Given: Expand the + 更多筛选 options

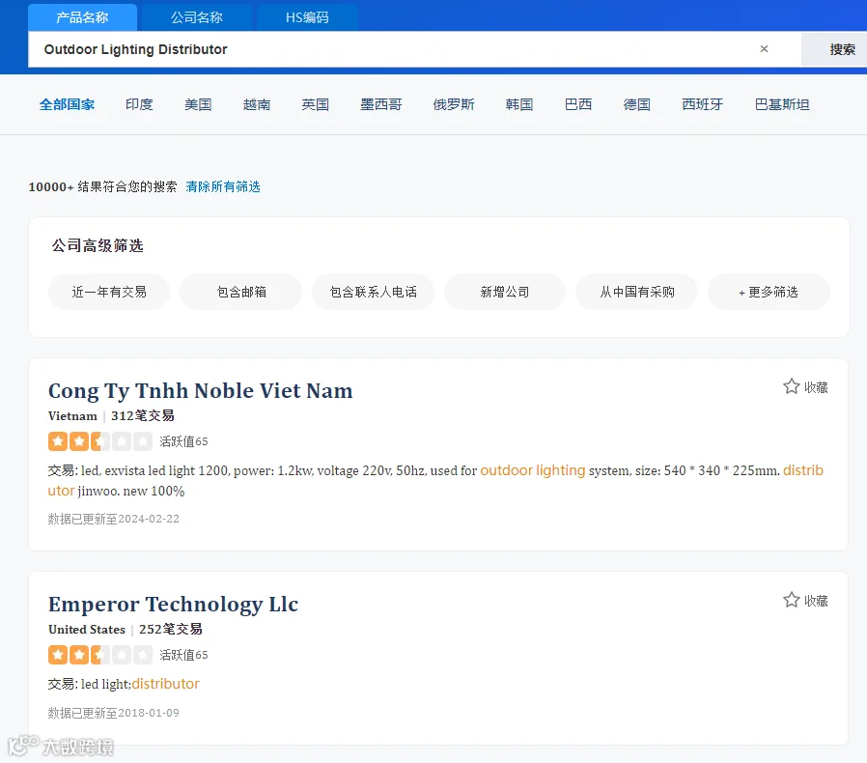Looking at the screenshot, I should pos(769,292).
